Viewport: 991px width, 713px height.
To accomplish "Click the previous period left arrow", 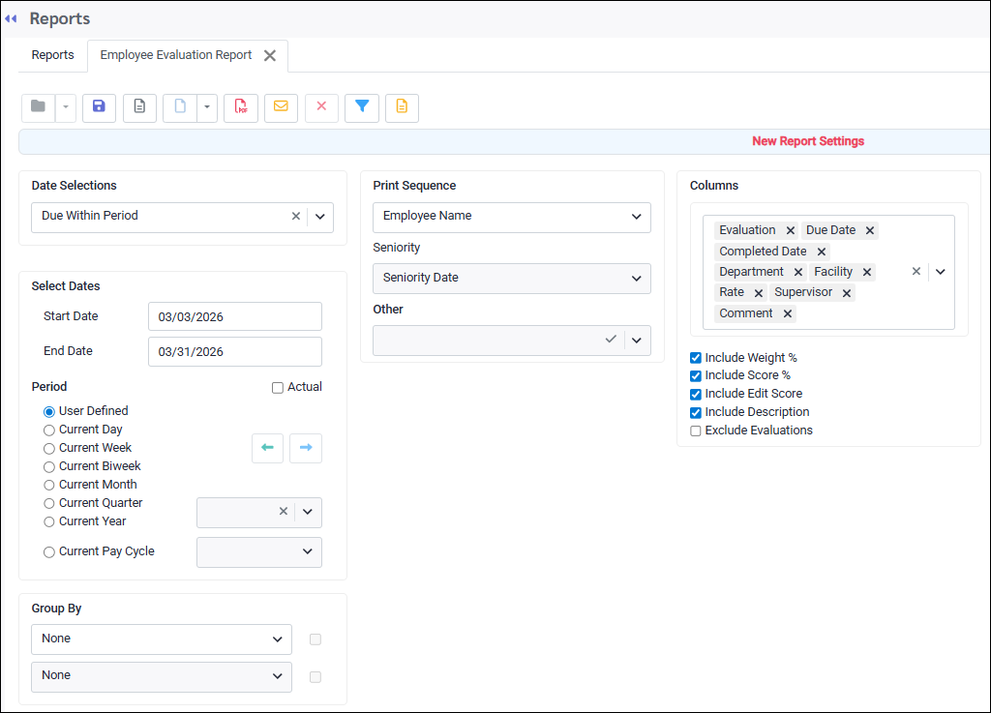I will coord(267,448).
